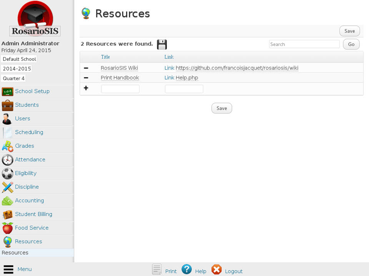This screenshot has height=276, width=369.
Task: Expand the 2014-2015 school year selector
Action: [17, 69]
